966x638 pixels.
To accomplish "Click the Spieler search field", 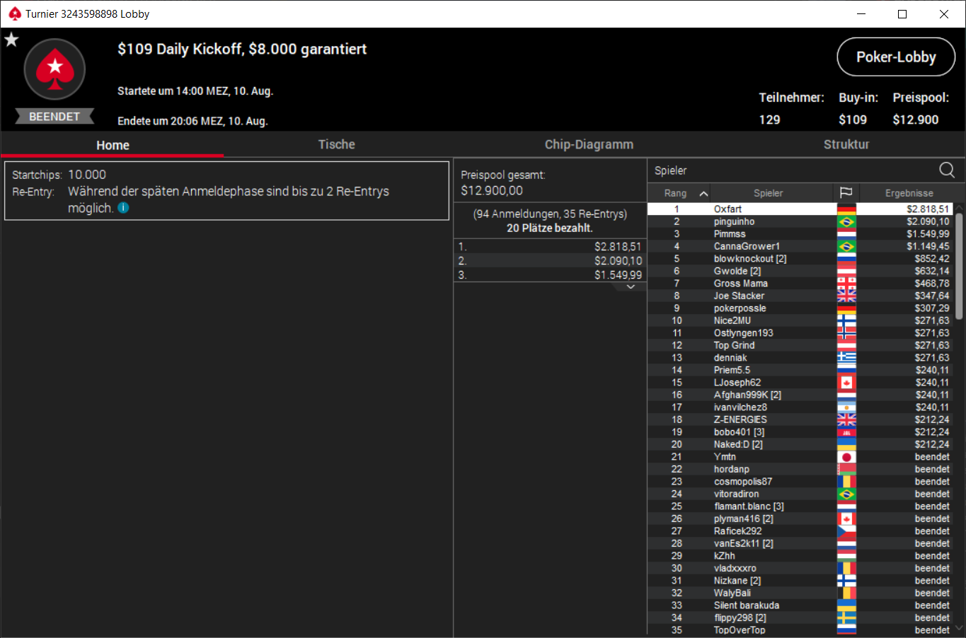I will tap(793, 170).
